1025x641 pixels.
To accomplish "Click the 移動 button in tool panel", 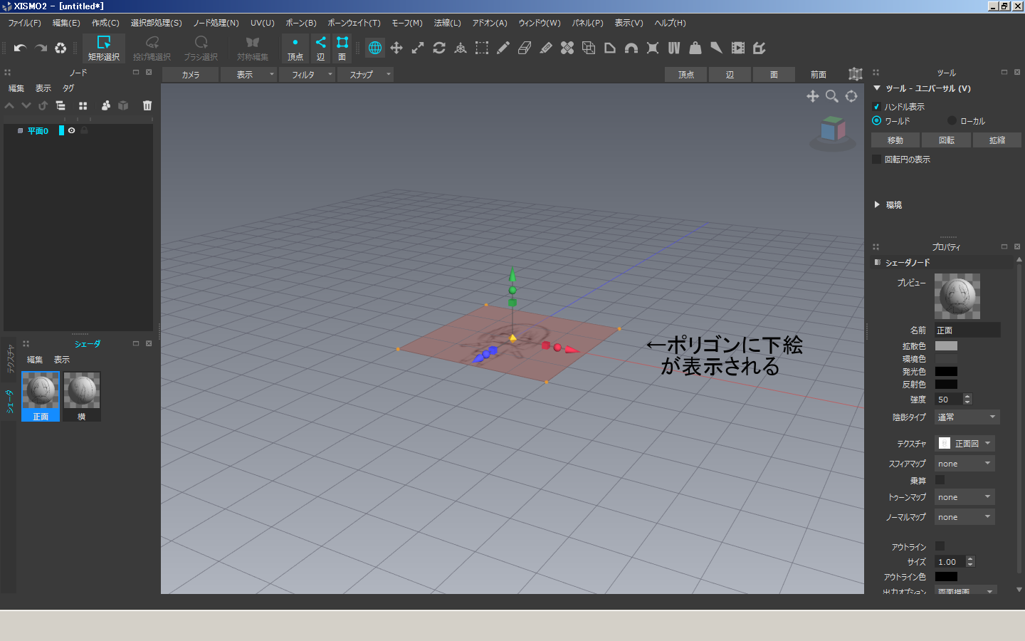I will [x=895, y=140].
